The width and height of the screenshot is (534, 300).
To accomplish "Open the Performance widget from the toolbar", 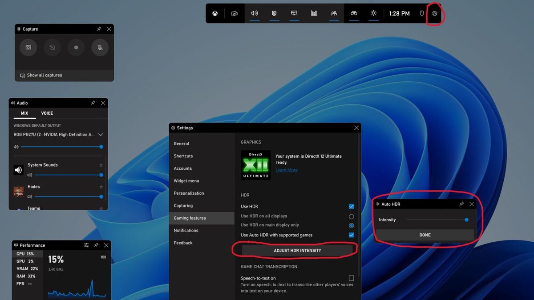I will (314, 13).
